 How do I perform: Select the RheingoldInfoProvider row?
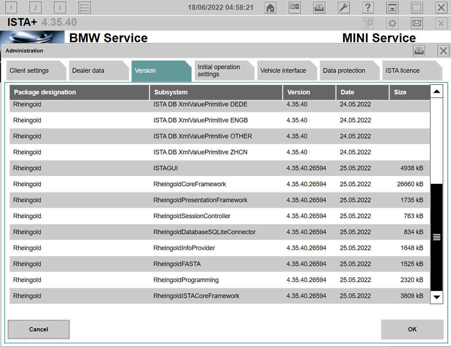219,248
